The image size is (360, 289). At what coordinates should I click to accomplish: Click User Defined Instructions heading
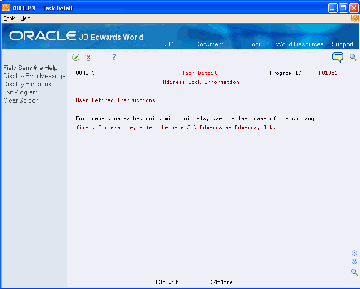(115, 100)
